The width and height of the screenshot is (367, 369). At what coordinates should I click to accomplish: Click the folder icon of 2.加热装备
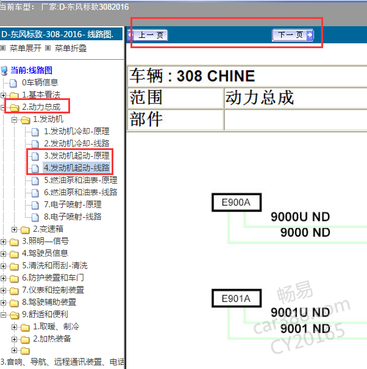25,340
